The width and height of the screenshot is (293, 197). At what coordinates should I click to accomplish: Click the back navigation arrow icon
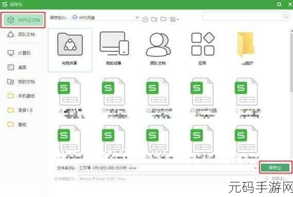click(x=145, y=19)
